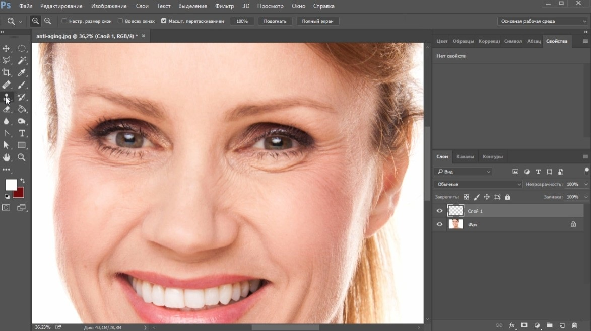Select the Dodge tool
The width and height of the screenshot is (591, 331).
22,121
